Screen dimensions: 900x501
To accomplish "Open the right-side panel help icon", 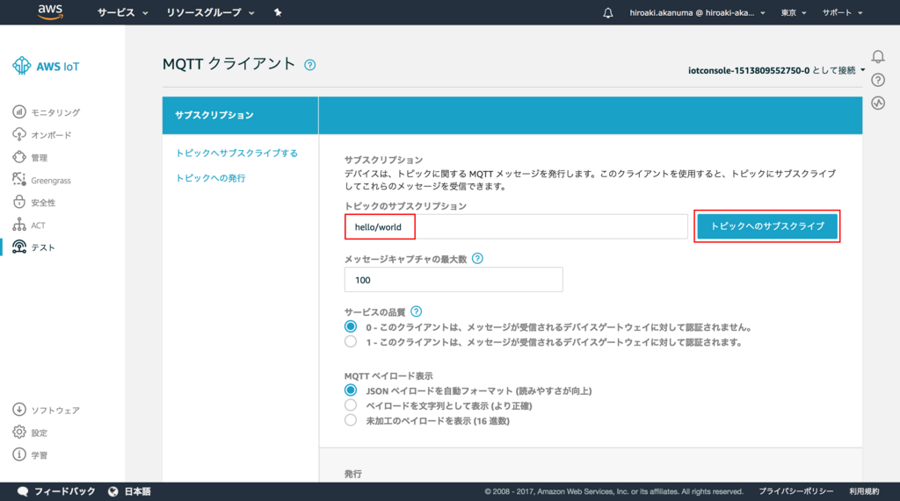I will click(878, 80).
